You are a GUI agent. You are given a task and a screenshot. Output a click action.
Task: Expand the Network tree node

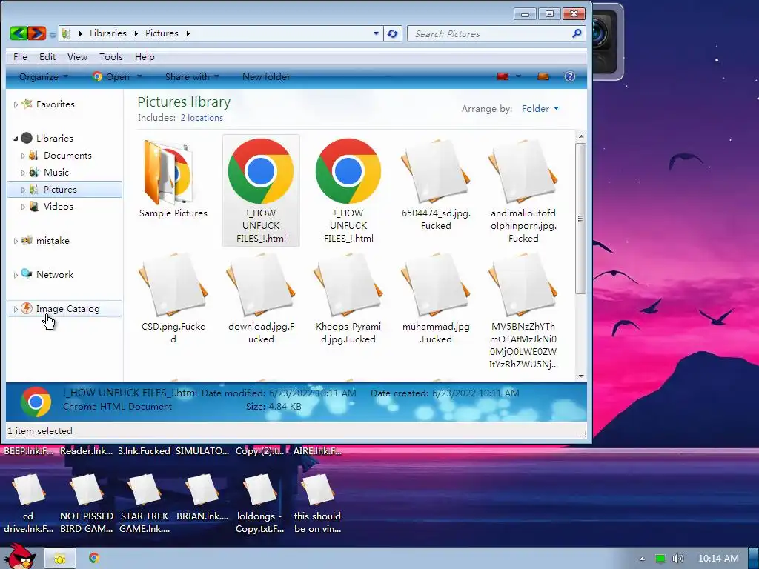click(x=16, y=275)
